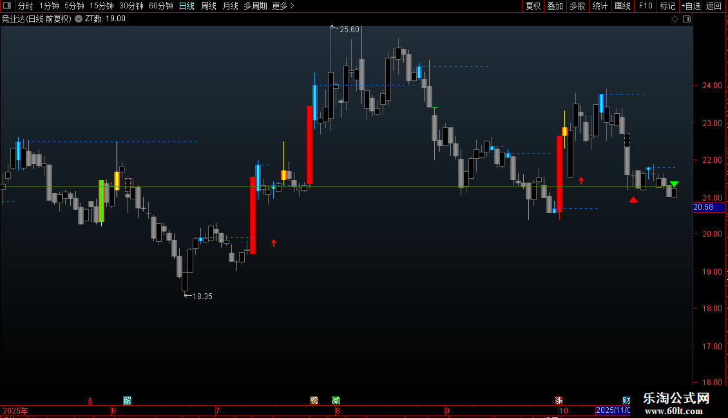Viewport: 728px width, 418px height.
Task: Switch to the 5分钟 period
Action: 74,6
